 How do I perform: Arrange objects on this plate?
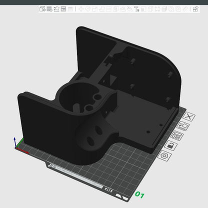point(177,136)
